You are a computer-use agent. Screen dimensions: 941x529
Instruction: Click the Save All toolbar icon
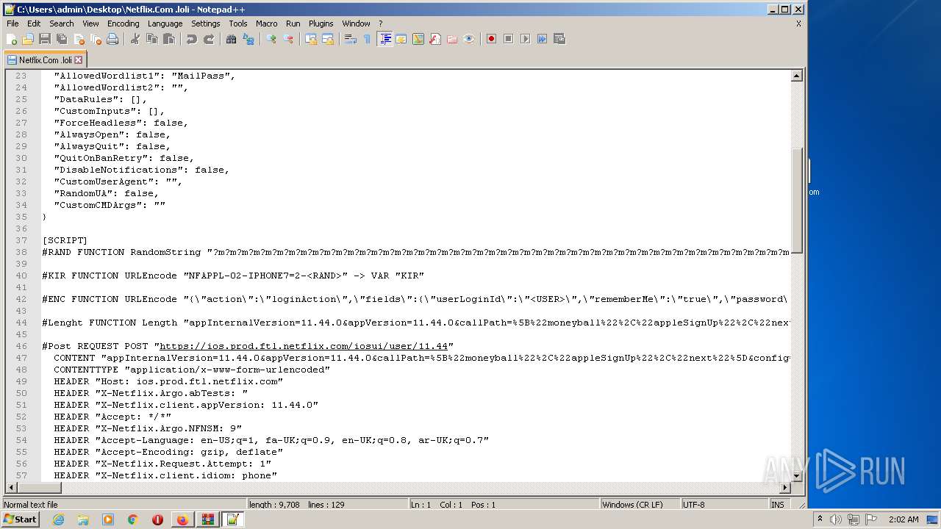pos(62,39)
